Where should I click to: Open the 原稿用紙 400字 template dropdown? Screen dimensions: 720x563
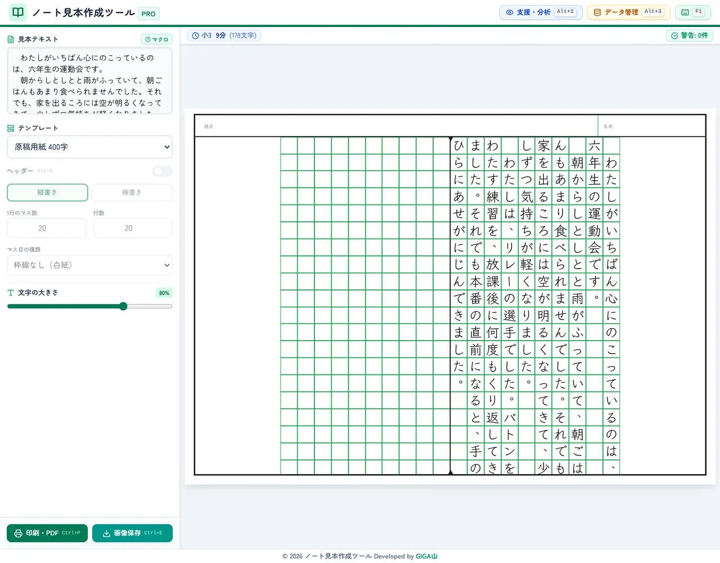click(89, 147)
